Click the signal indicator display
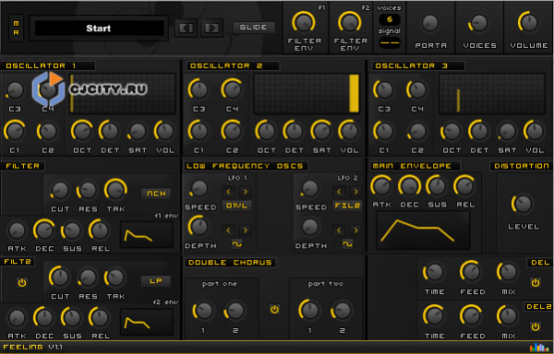 (390, 43)
